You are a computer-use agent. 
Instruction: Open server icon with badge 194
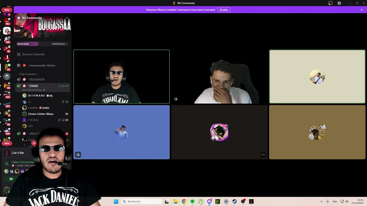(x=7, y=95)
